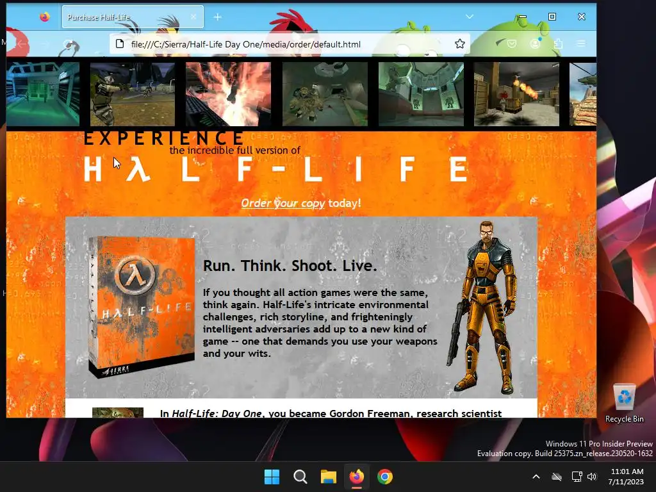The image size is (656, 492).
Task: Open File Explorer from the taskbar
Action: [x=329, y=477]
